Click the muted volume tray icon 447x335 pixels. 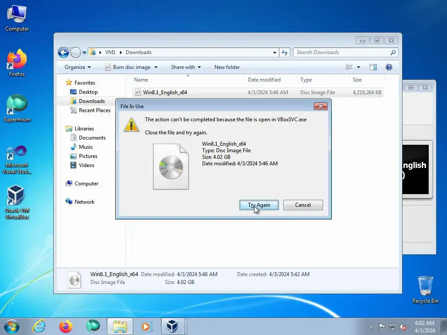tap(403, 327)
